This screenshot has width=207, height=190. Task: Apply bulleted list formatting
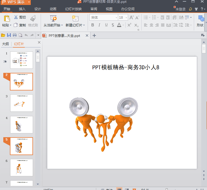[x=146, y=17]
